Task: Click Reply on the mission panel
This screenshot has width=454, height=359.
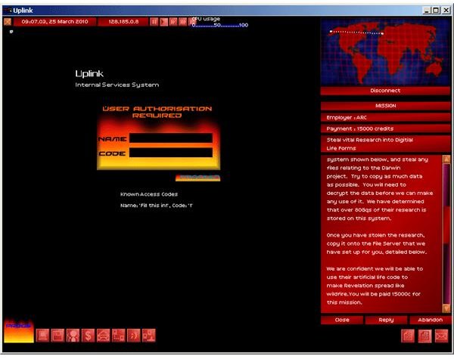Action: click(x=386, y=320)
